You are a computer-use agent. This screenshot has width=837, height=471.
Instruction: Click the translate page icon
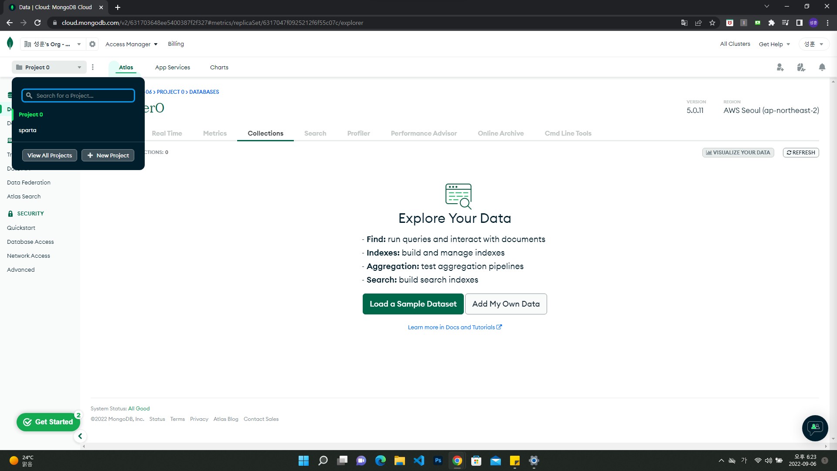(x=684, y=23)
